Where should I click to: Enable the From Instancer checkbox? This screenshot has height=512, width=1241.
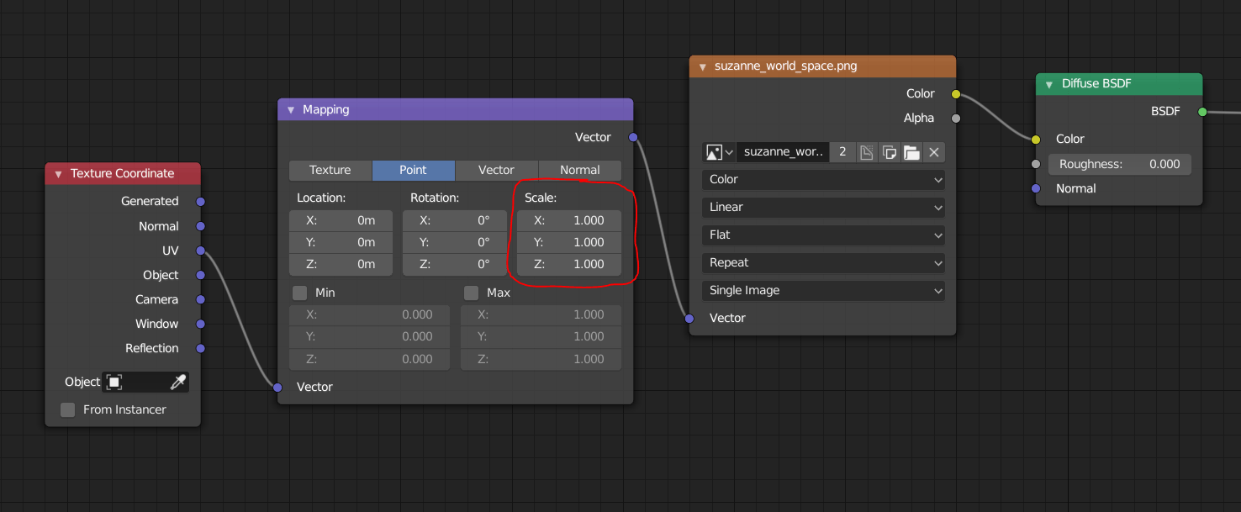pos(67,409)
